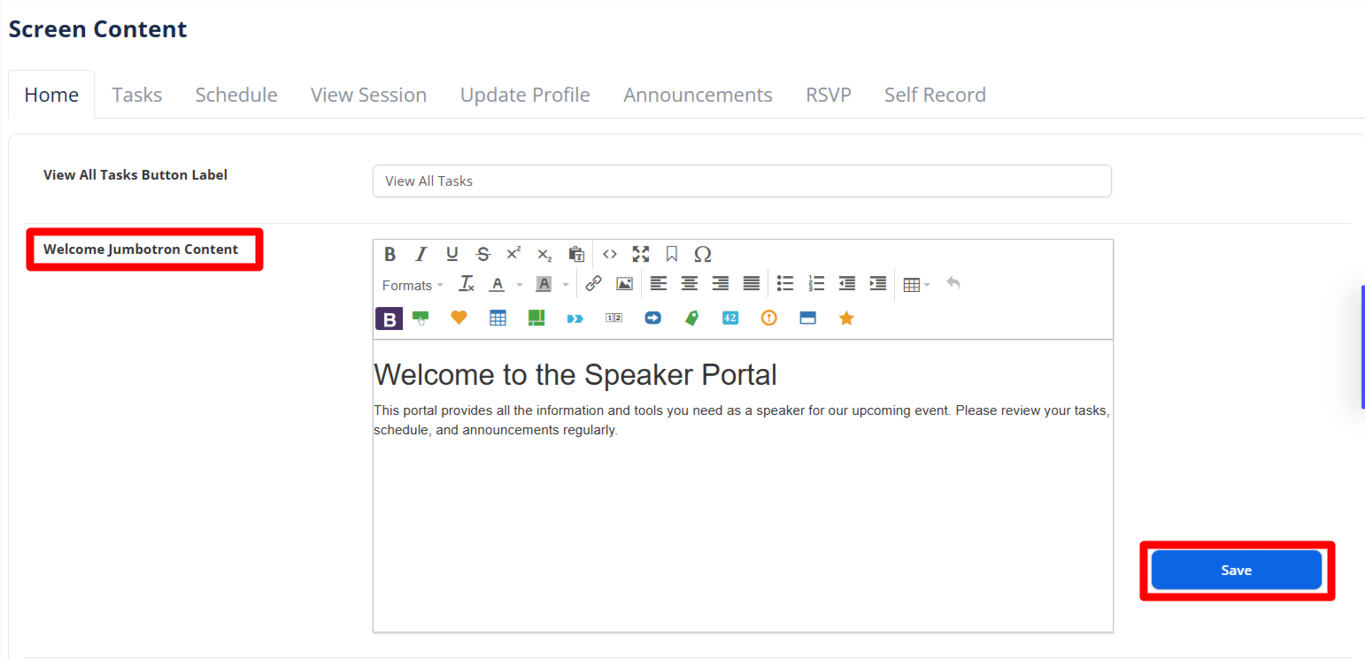The image size is (1365, 659).
Task: Click the View All Tasks label field
Action: point(741,181)
